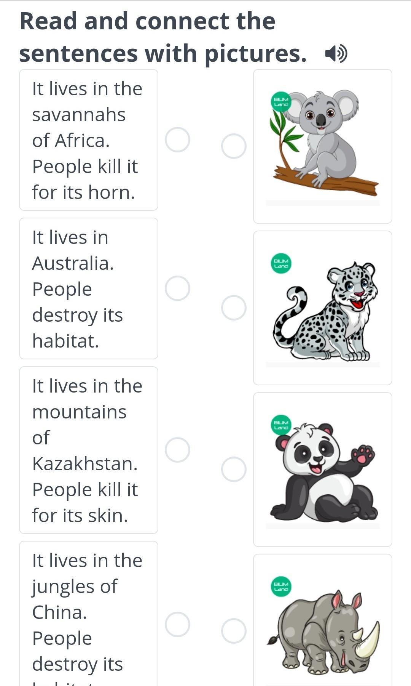The image size is (411, 686).
Task: Select radio button beside mountains of Kazakhstan sentence
Action: coord(177,450)
